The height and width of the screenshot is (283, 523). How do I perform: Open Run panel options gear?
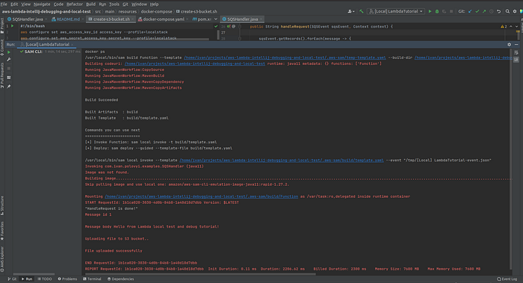tap(510, 44)
